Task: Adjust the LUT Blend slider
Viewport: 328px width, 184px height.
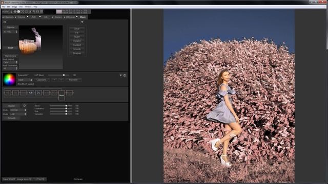Action: [59, 75]
